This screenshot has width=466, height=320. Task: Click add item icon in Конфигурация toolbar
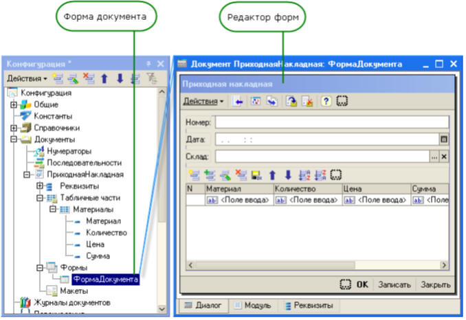click(x=58, y=79)
